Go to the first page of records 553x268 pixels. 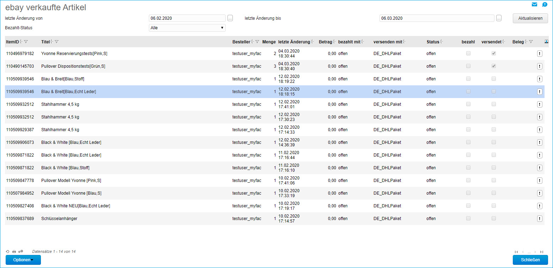coord(516,252)
